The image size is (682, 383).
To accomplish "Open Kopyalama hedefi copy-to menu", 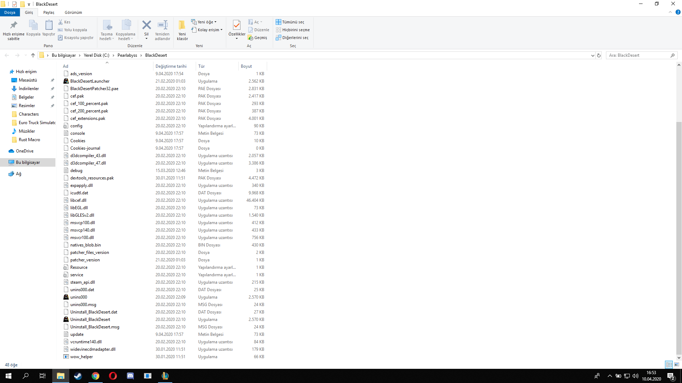I will (125, 30).
